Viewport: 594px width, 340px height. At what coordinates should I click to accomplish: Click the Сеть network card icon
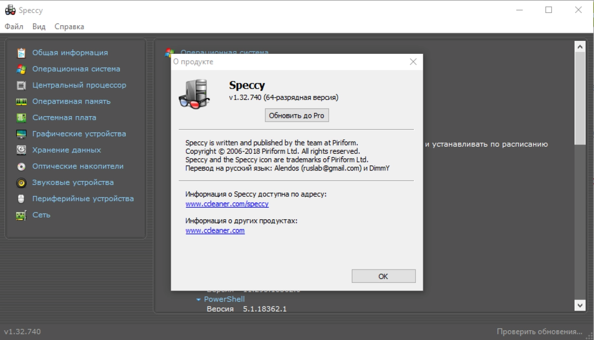pos(21,216)
